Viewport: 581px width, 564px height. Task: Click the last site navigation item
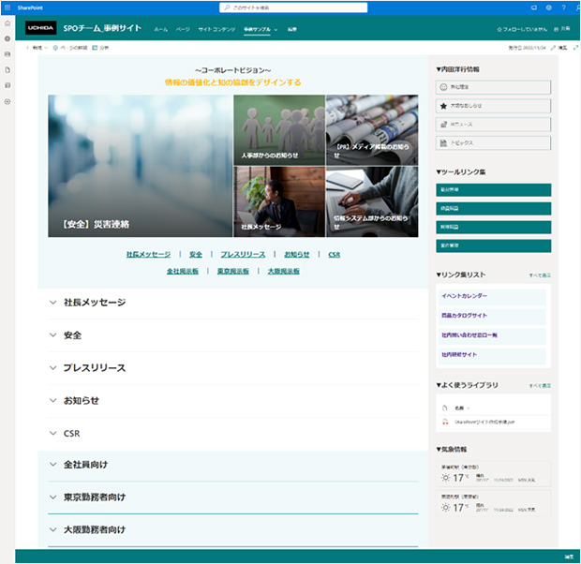click(292, 29)
